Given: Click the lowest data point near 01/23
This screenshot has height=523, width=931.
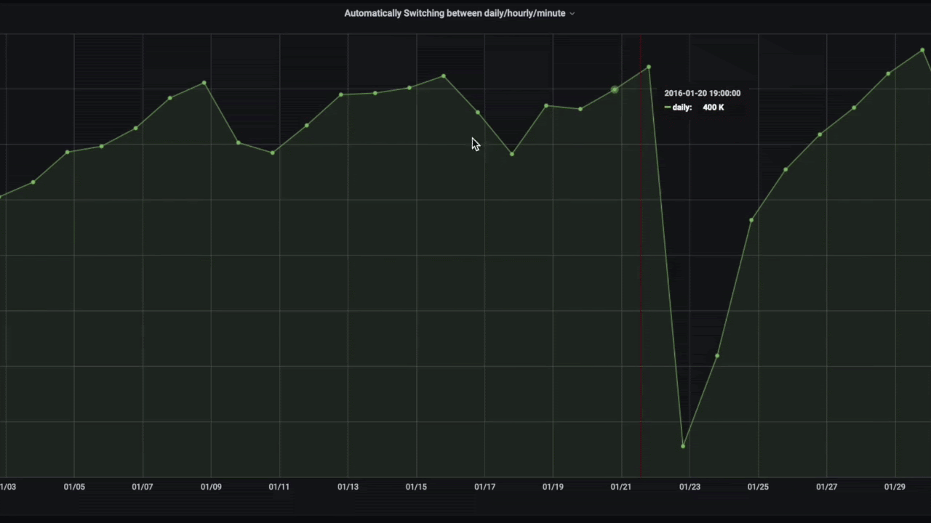Looking at the screenshot, I should (x=683, y=446).
